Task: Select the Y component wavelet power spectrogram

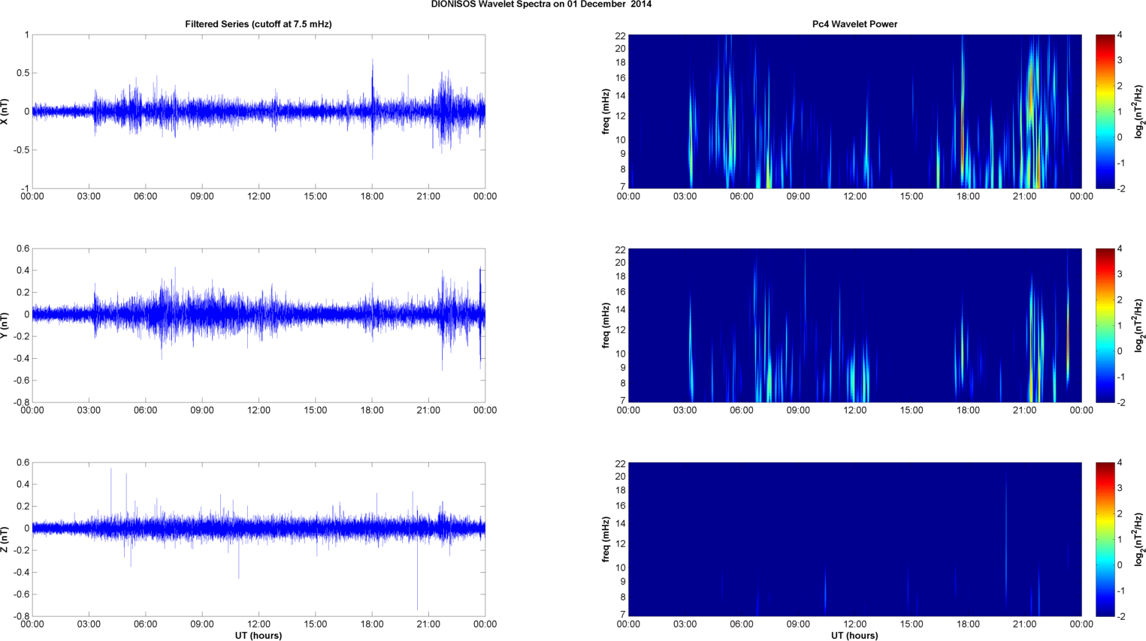Action: point(854,325)
